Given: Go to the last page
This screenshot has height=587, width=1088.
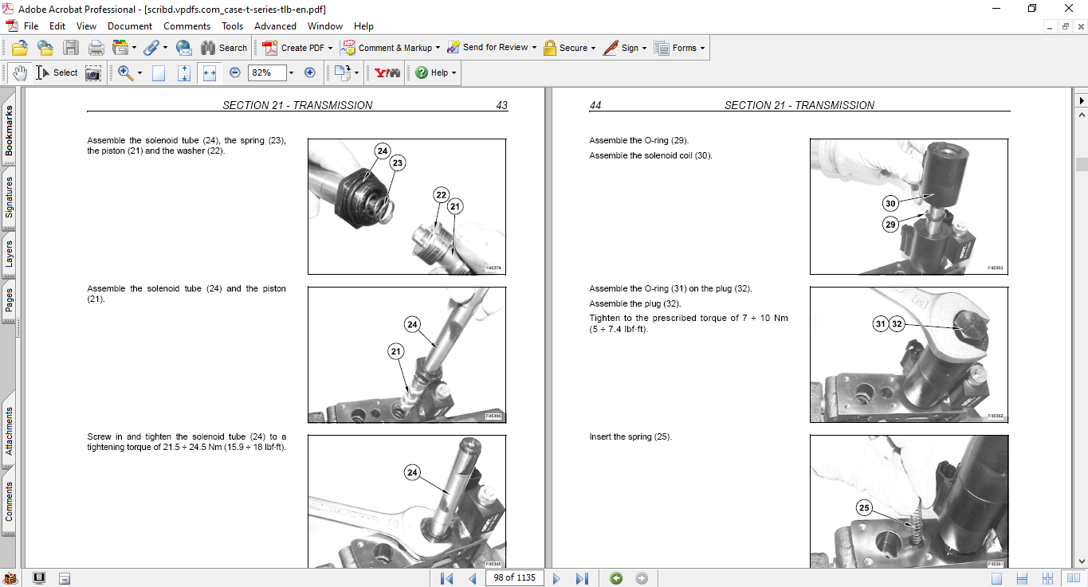Looking at the screenshot, I should (582, 578).
